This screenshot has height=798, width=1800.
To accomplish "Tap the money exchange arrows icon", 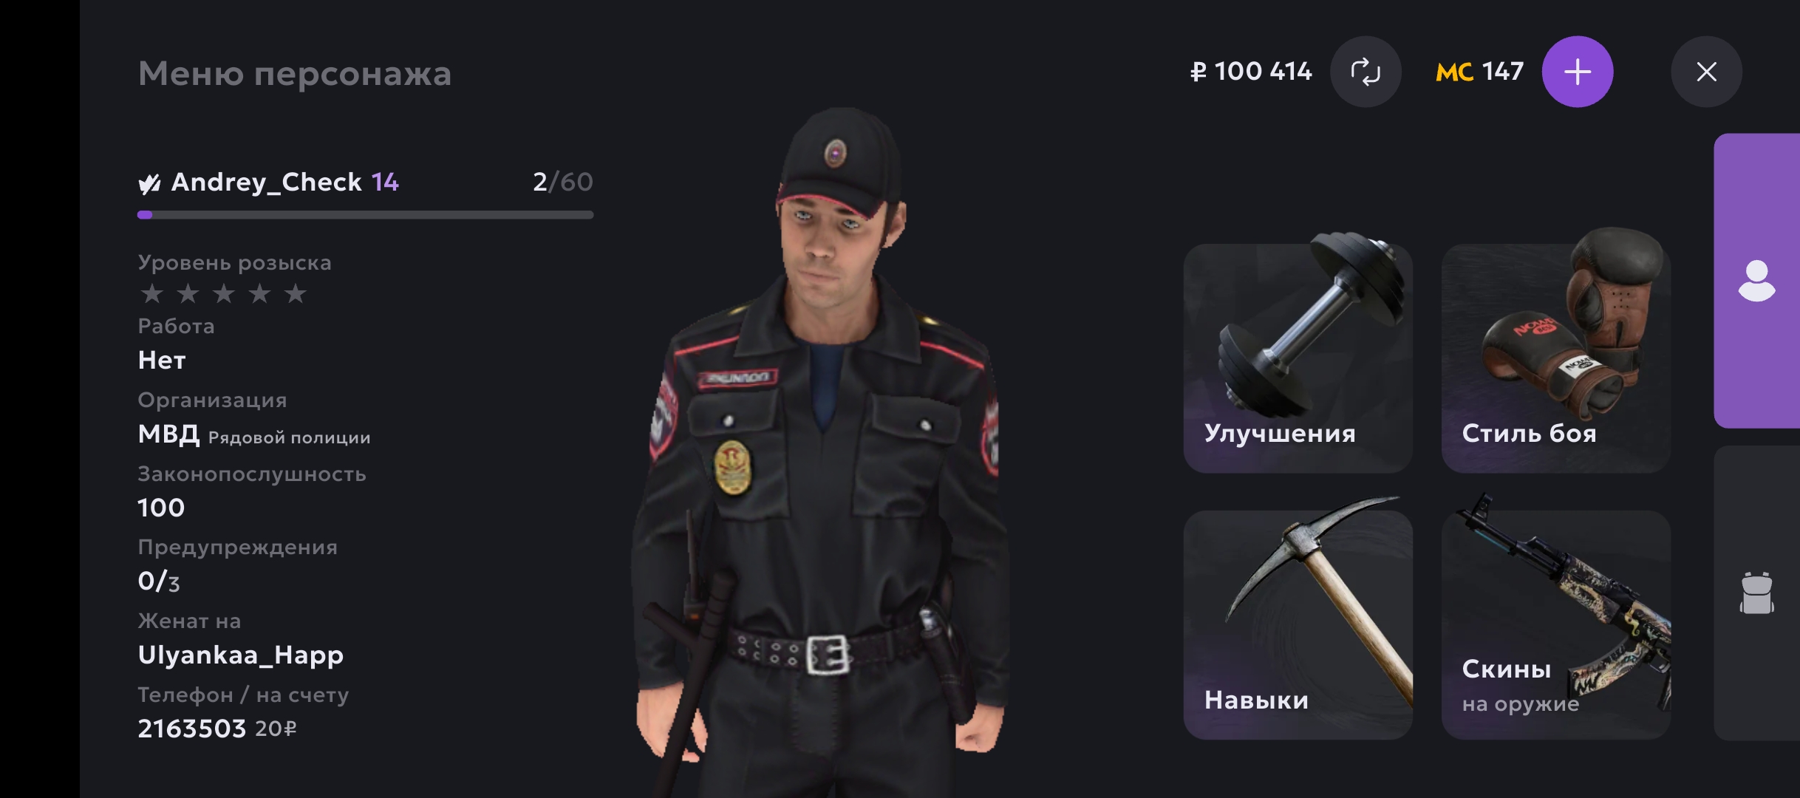I will click(1366, 72).
